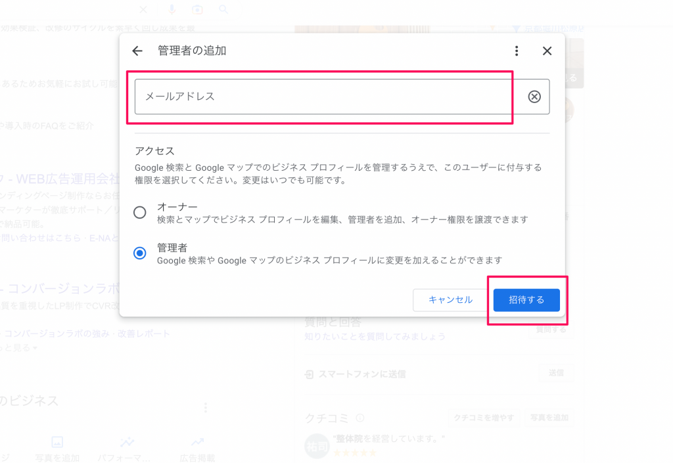This screenshot has height=463, width=673.
Task: Click the 知りたいことを質問してみましょう link
Action: (375, 336)
